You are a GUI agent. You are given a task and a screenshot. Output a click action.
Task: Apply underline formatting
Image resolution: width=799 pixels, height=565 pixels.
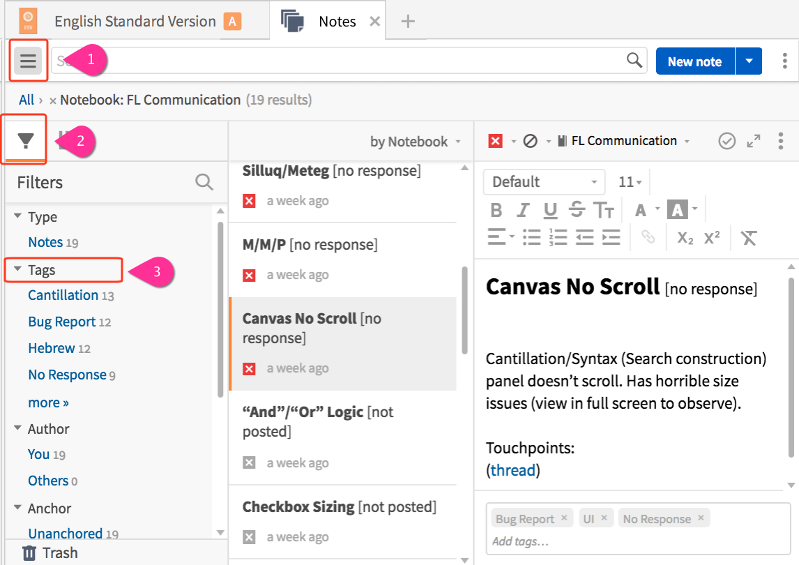point(550,210)
